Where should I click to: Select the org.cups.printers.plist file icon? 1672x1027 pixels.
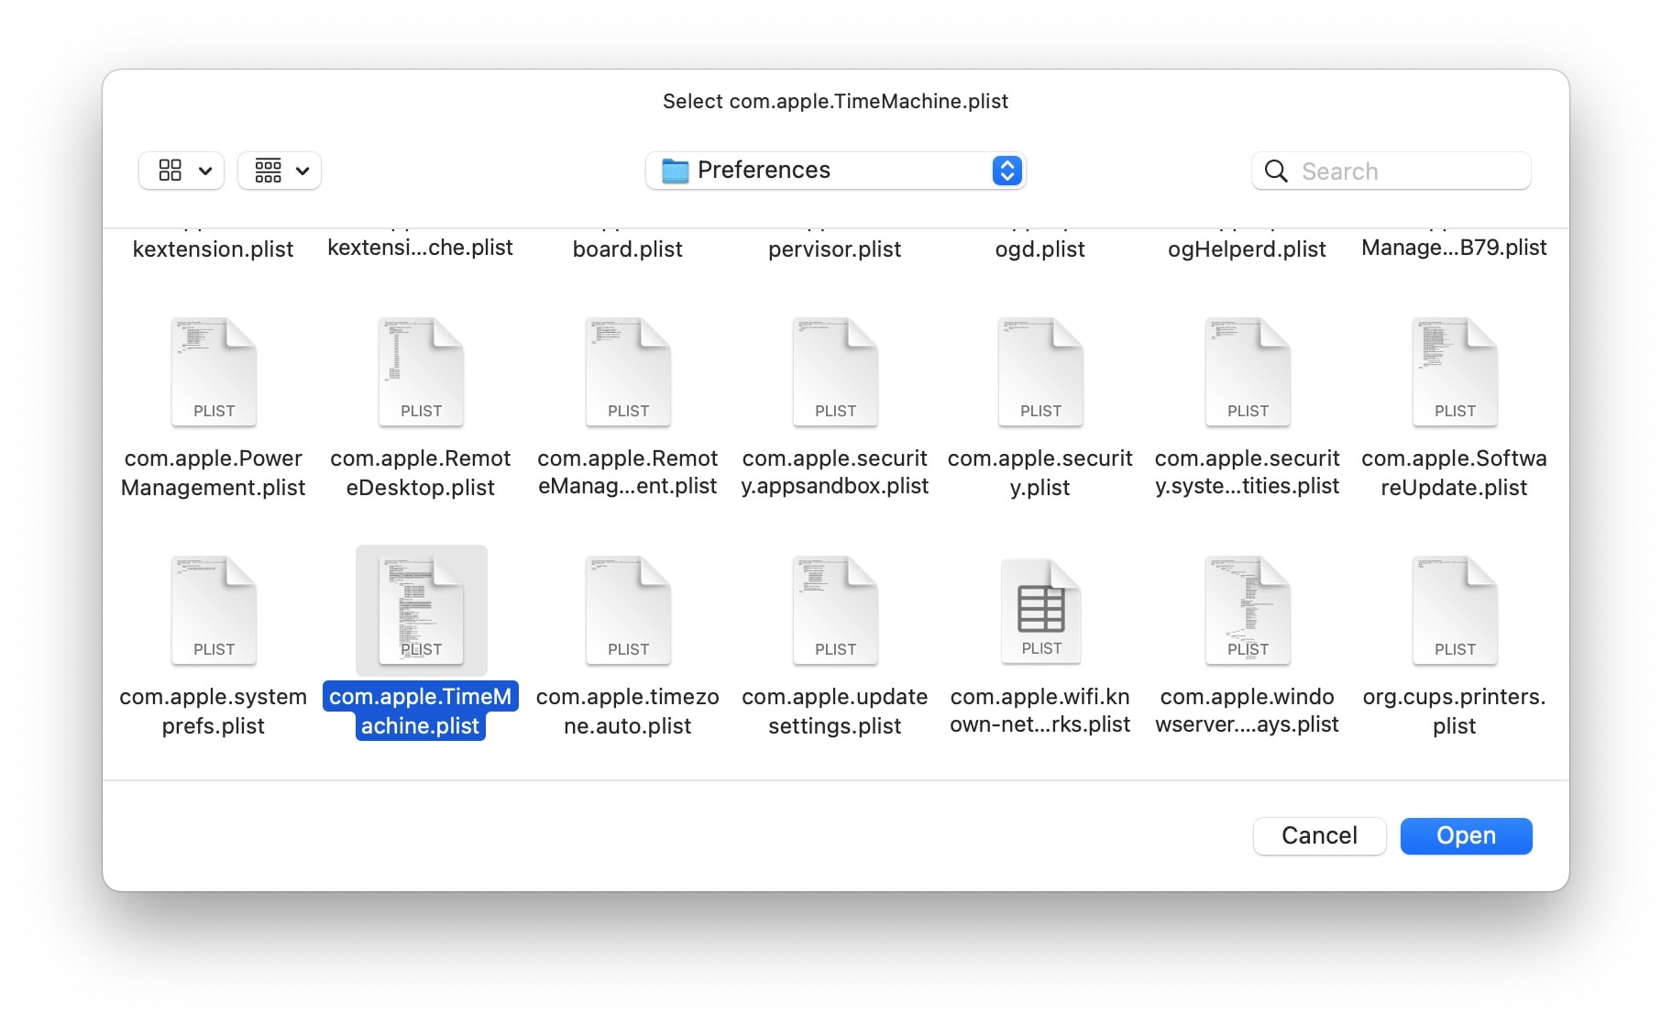pos(1455,611)
